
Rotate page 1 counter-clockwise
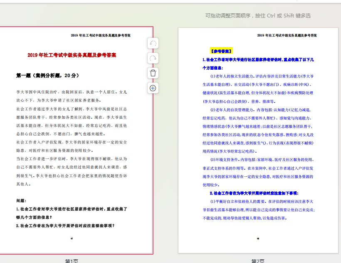click(x=153, y=44)
